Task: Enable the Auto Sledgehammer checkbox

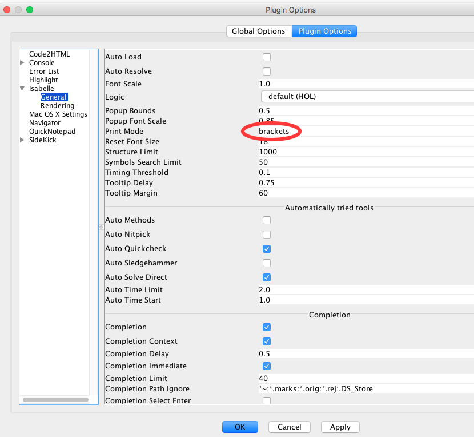Action: click(266, 263)
